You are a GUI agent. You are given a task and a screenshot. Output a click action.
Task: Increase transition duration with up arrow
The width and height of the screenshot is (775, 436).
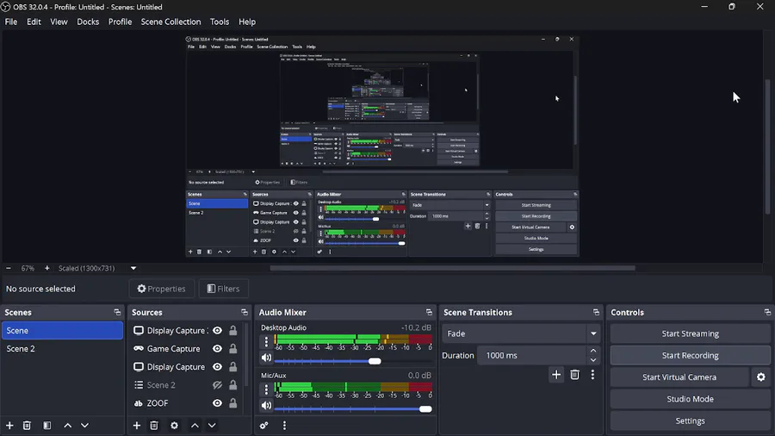(x=593, y=351)
